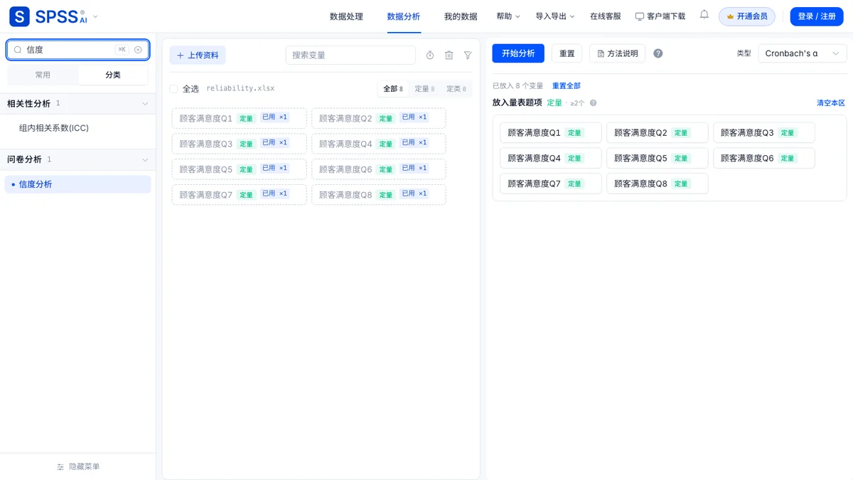Image resolution: width=853 pixels, height=480 pixels.
Task: Click the search magnifier icon in sidebar
Action: (x=18, y=50)
